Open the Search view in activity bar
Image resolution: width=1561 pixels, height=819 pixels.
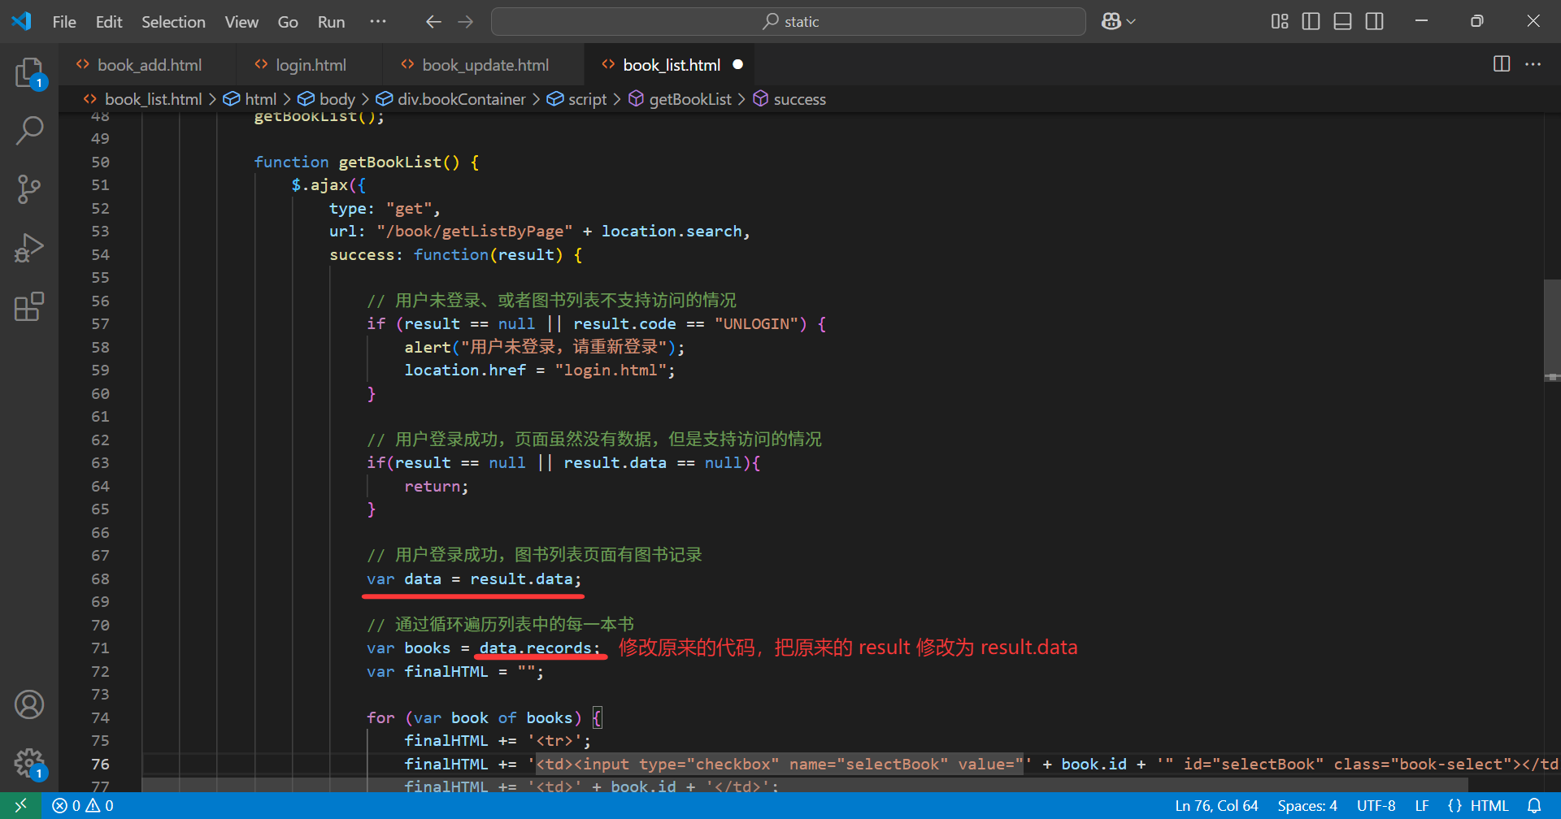[x=29, y=130]
